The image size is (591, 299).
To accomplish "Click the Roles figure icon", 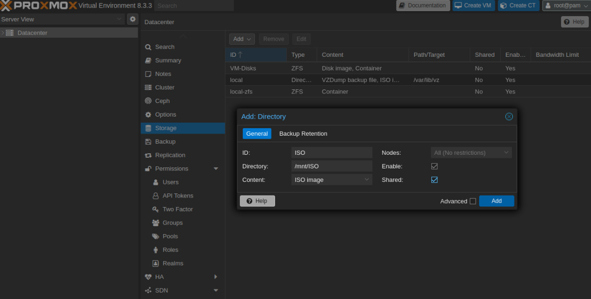I will [156, 250].
